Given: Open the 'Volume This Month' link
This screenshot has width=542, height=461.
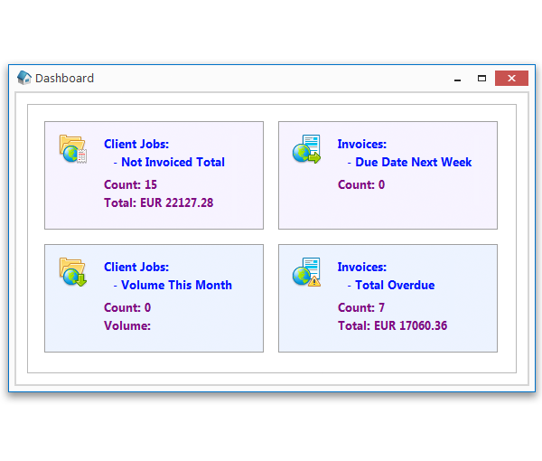Looking at the screenshot, I should [176, 285].
